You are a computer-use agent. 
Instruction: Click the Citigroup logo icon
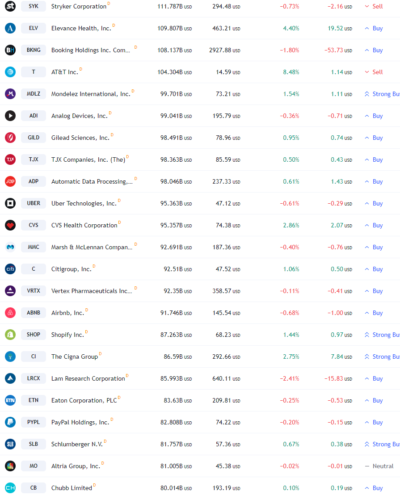10,269
